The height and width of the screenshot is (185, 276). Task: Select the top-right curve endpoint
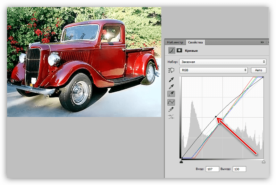263,77
